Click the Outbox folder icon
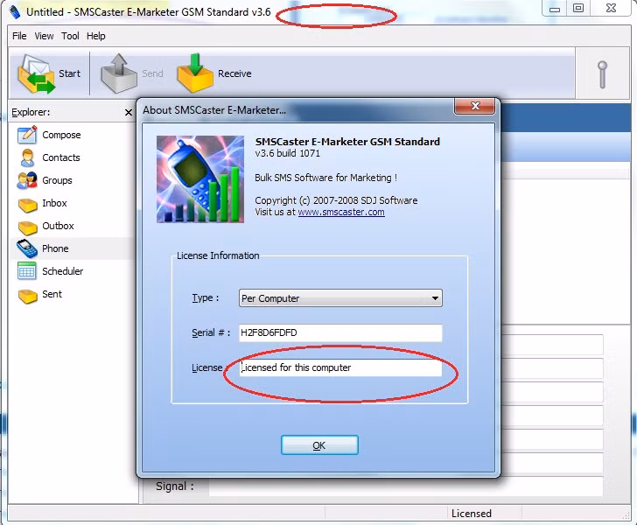This screenshot has height=525, width=637. [28, 227]
